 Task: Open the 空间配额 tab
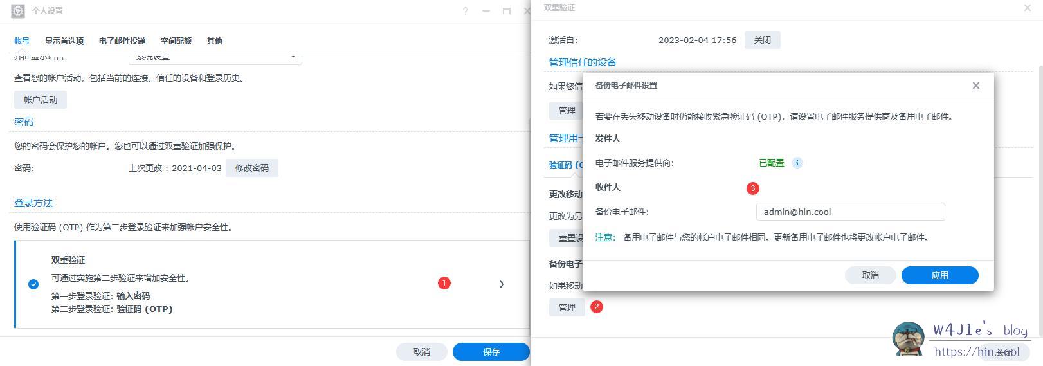176,41
